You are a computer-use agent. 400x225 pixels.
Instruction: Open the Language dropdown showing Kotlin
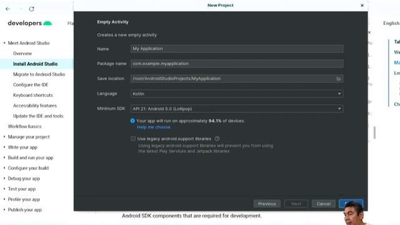click(237, 94)
